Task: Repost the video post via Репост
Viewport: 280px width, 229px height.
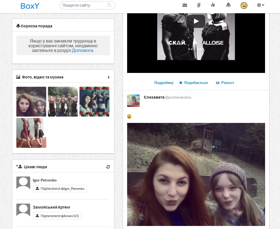Action: (225, 83)
